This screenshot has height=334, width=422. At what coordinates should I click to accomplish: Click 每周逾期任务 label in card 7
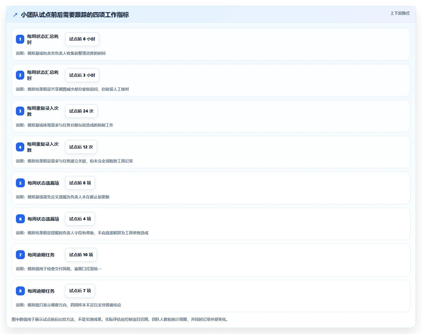41,255
